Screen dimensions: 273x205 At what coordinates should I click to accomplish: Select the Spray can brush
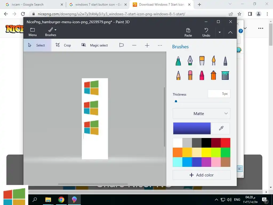click(214, 75)
